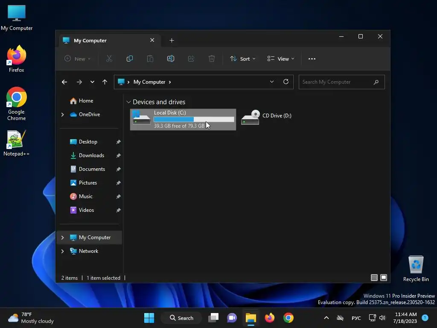The image size is (437, 328).
Task: Unpin Pictures using its pin icon
Action: (119, 183)
